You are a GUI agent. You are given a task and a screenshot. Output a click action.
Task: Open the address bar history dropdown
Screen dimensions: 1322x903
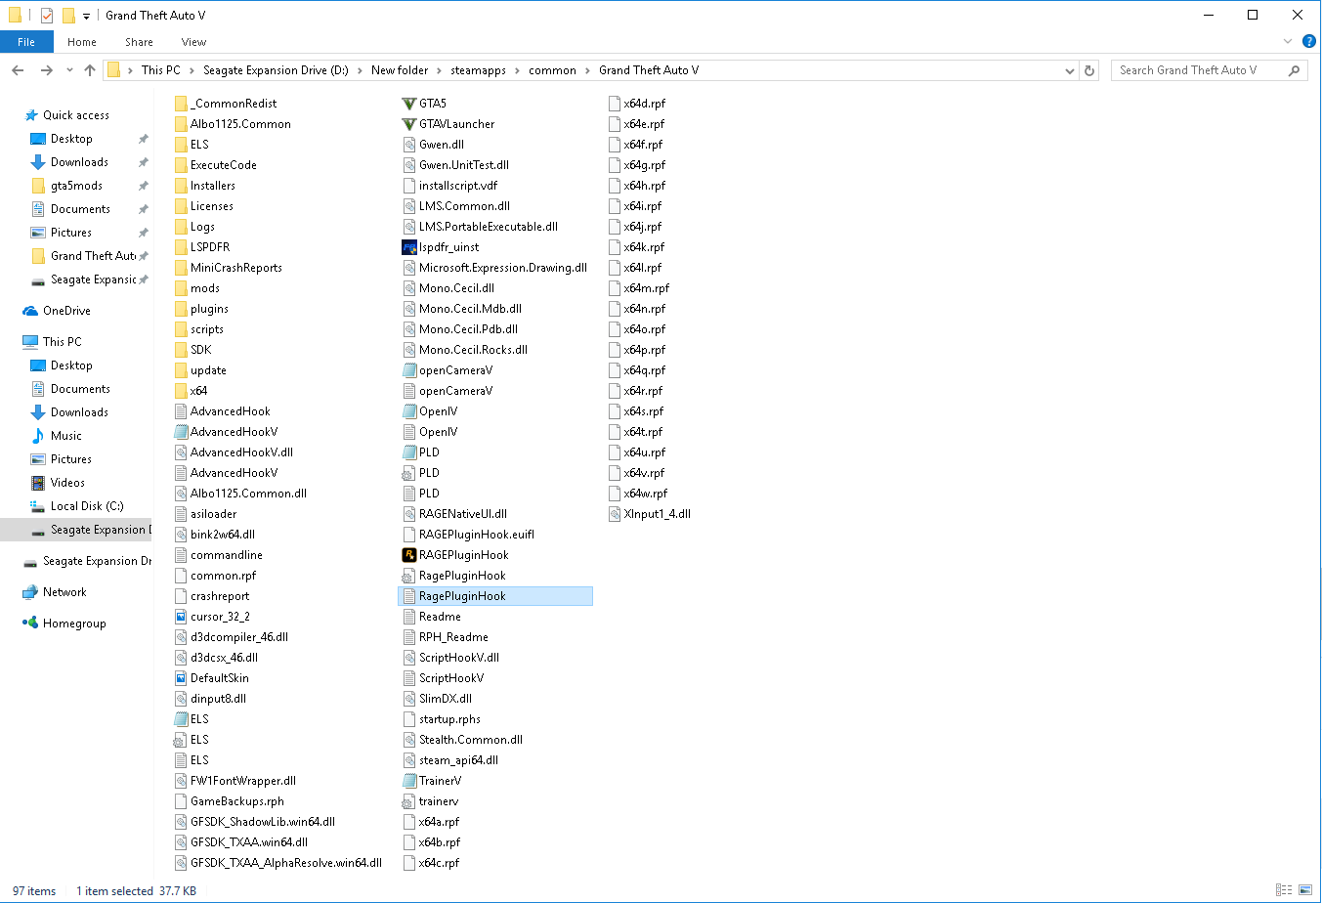tap(1070, 70)
